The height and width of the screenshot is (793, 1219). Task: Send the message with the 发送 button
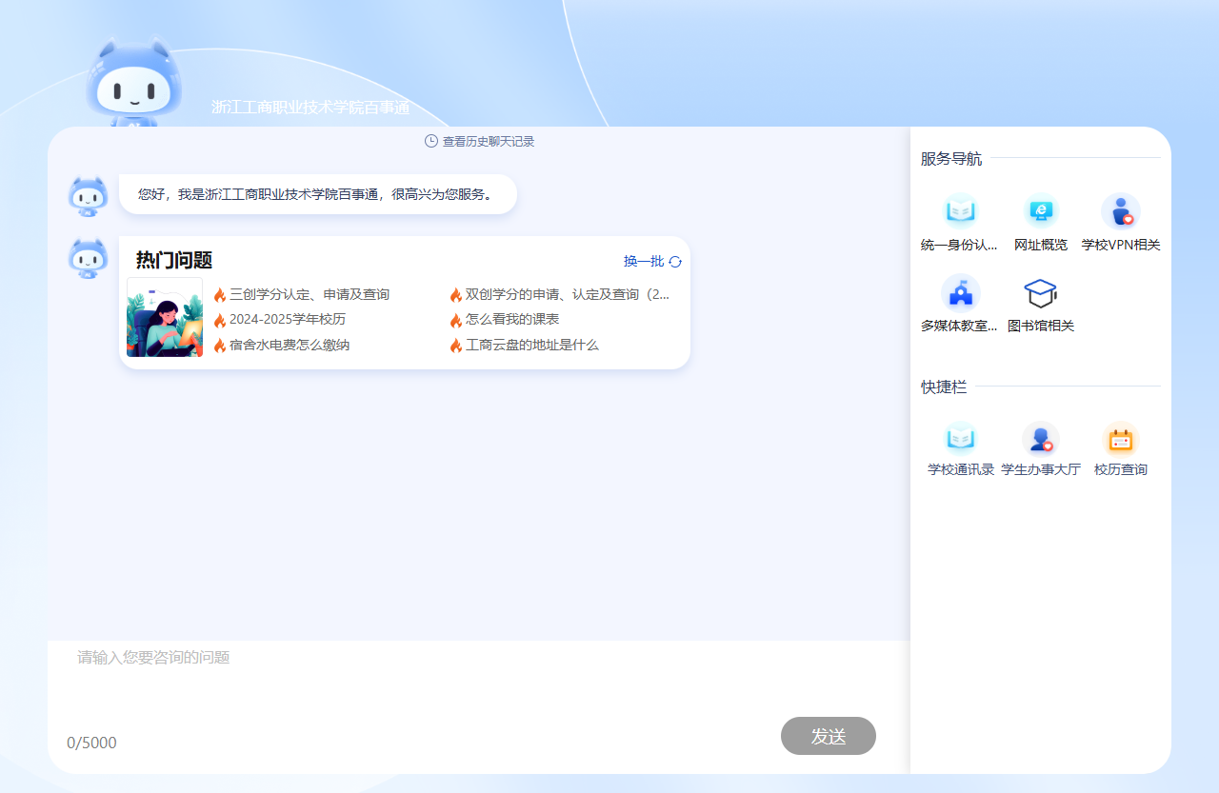click(x=829, y=736)
